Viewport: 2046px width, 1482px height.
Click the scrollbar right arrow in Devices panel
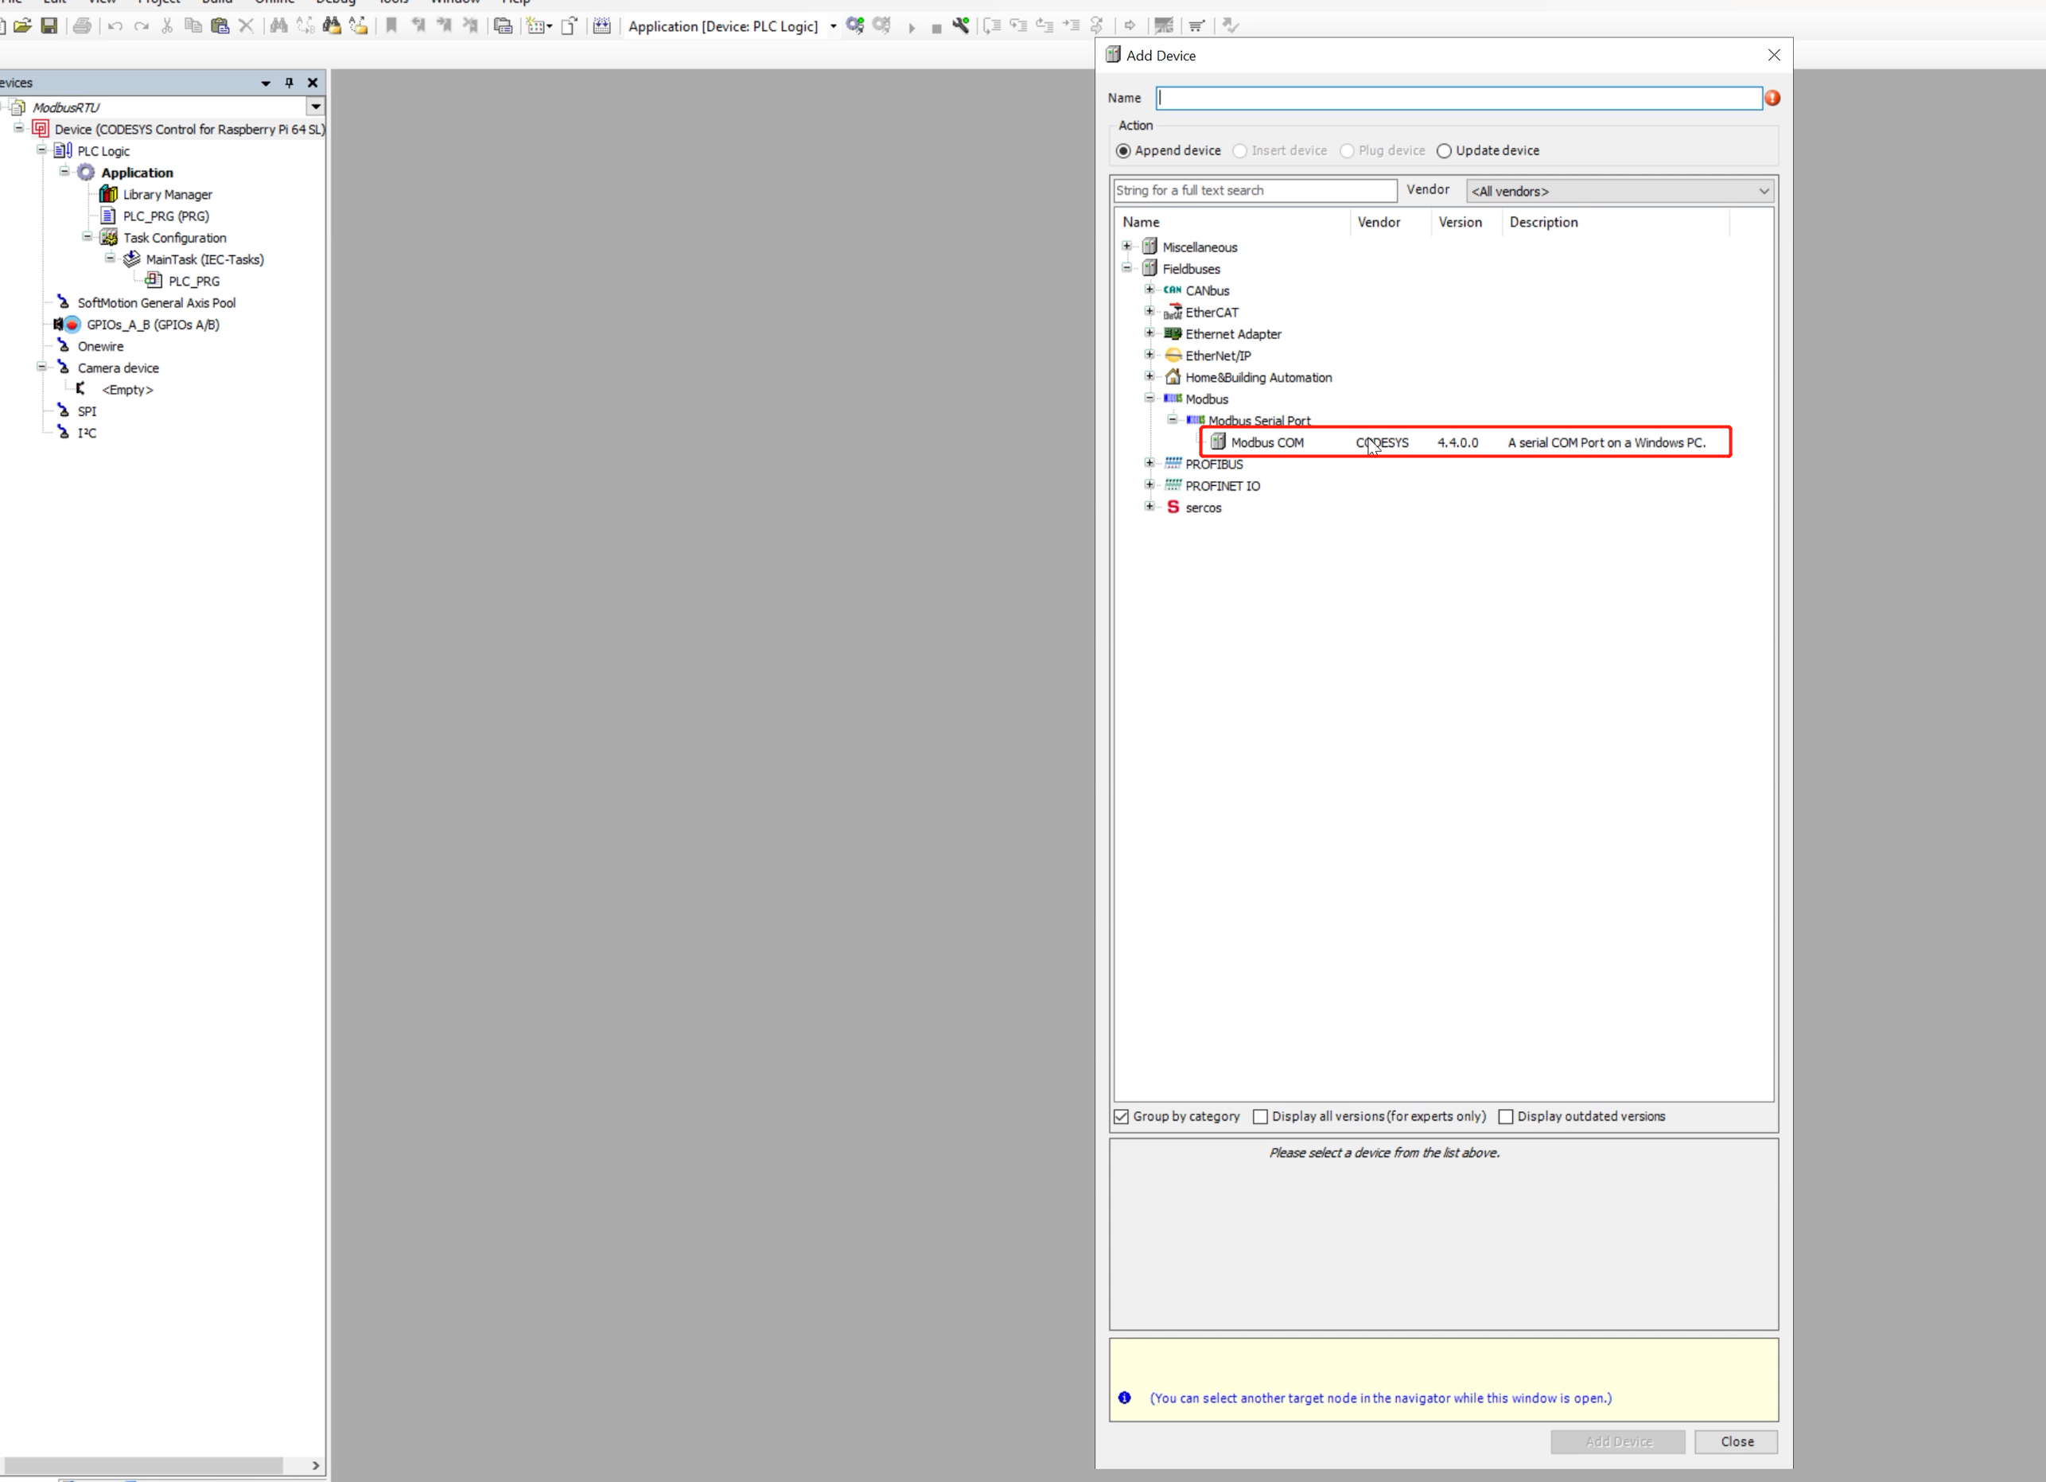click(x=315, y=1466)
